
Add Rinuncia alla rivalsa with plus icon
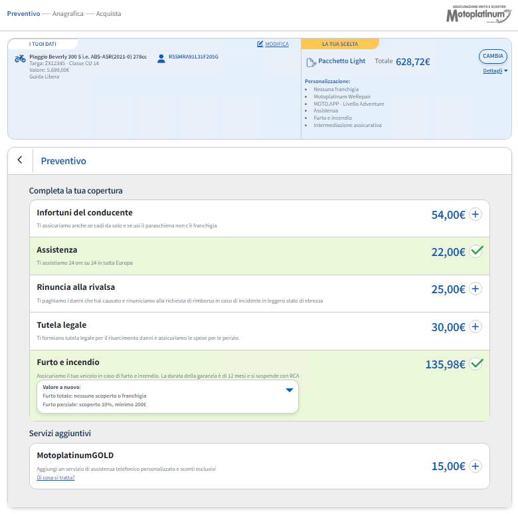click(475, 289)
